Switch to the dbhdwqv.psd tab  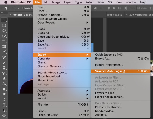pos(114,15)
